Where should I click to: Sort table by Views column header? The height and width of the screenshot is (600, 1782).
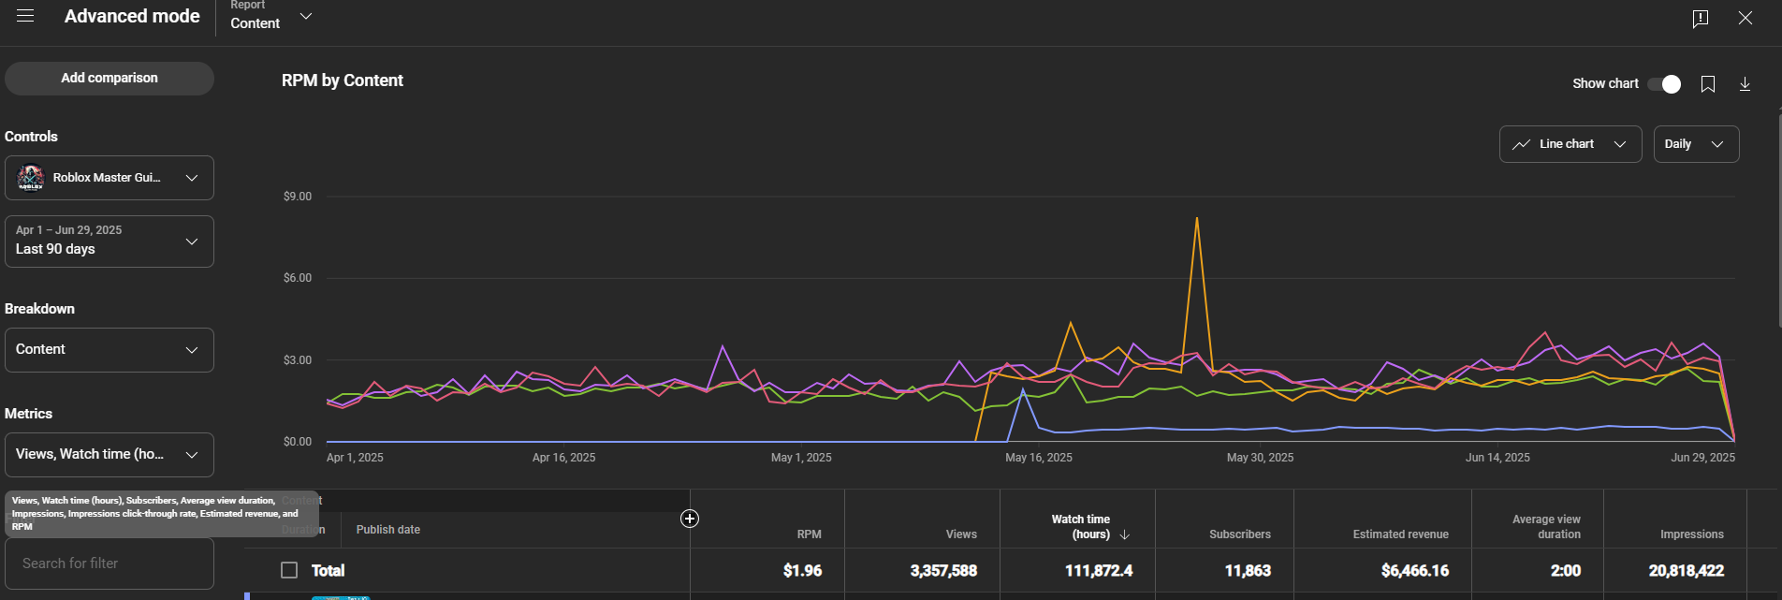pos(961,534)
